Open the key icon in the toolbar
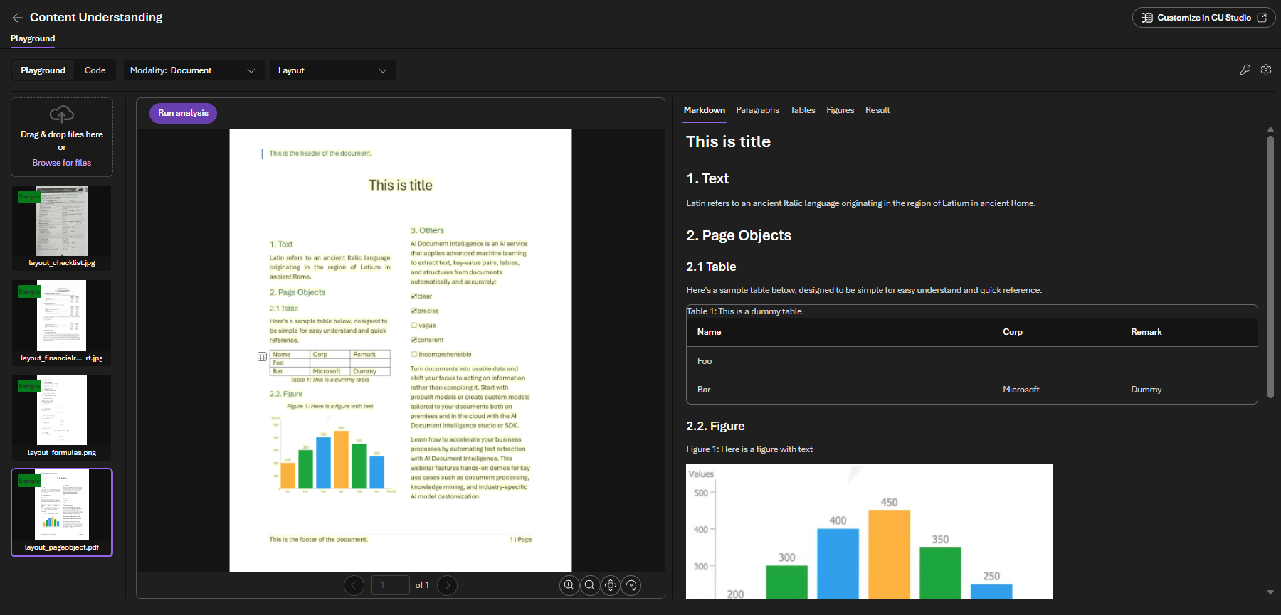This screenshot has height=615, width=1281. tap(1245, 70)
